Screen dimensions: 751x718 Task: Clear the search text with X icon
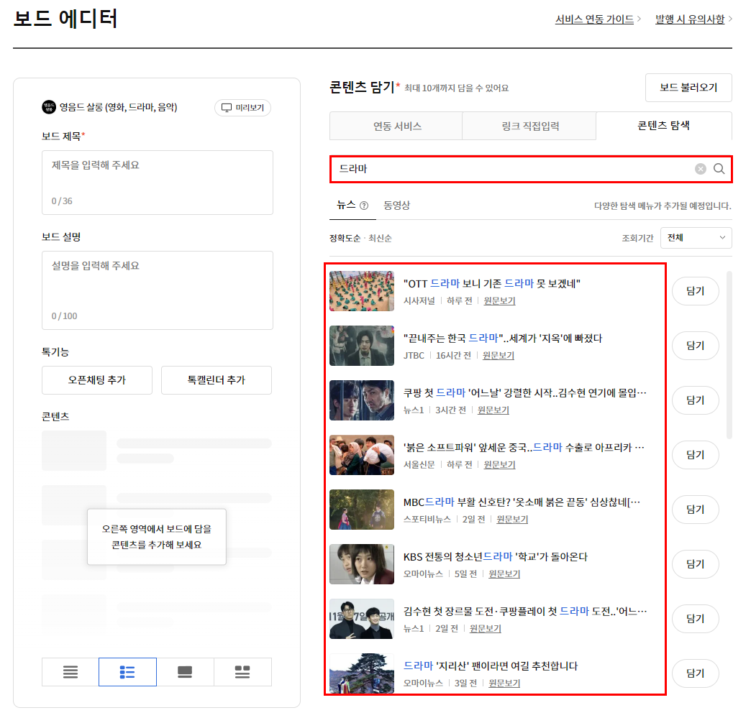[x=700, y=168]
